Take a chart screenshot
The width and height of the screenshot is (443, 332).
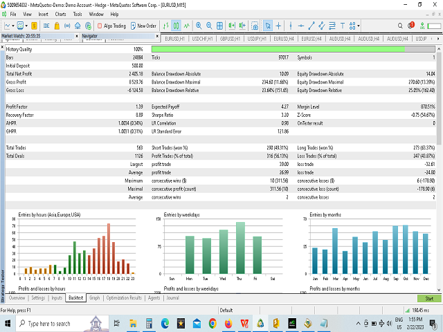coord(255,26)
